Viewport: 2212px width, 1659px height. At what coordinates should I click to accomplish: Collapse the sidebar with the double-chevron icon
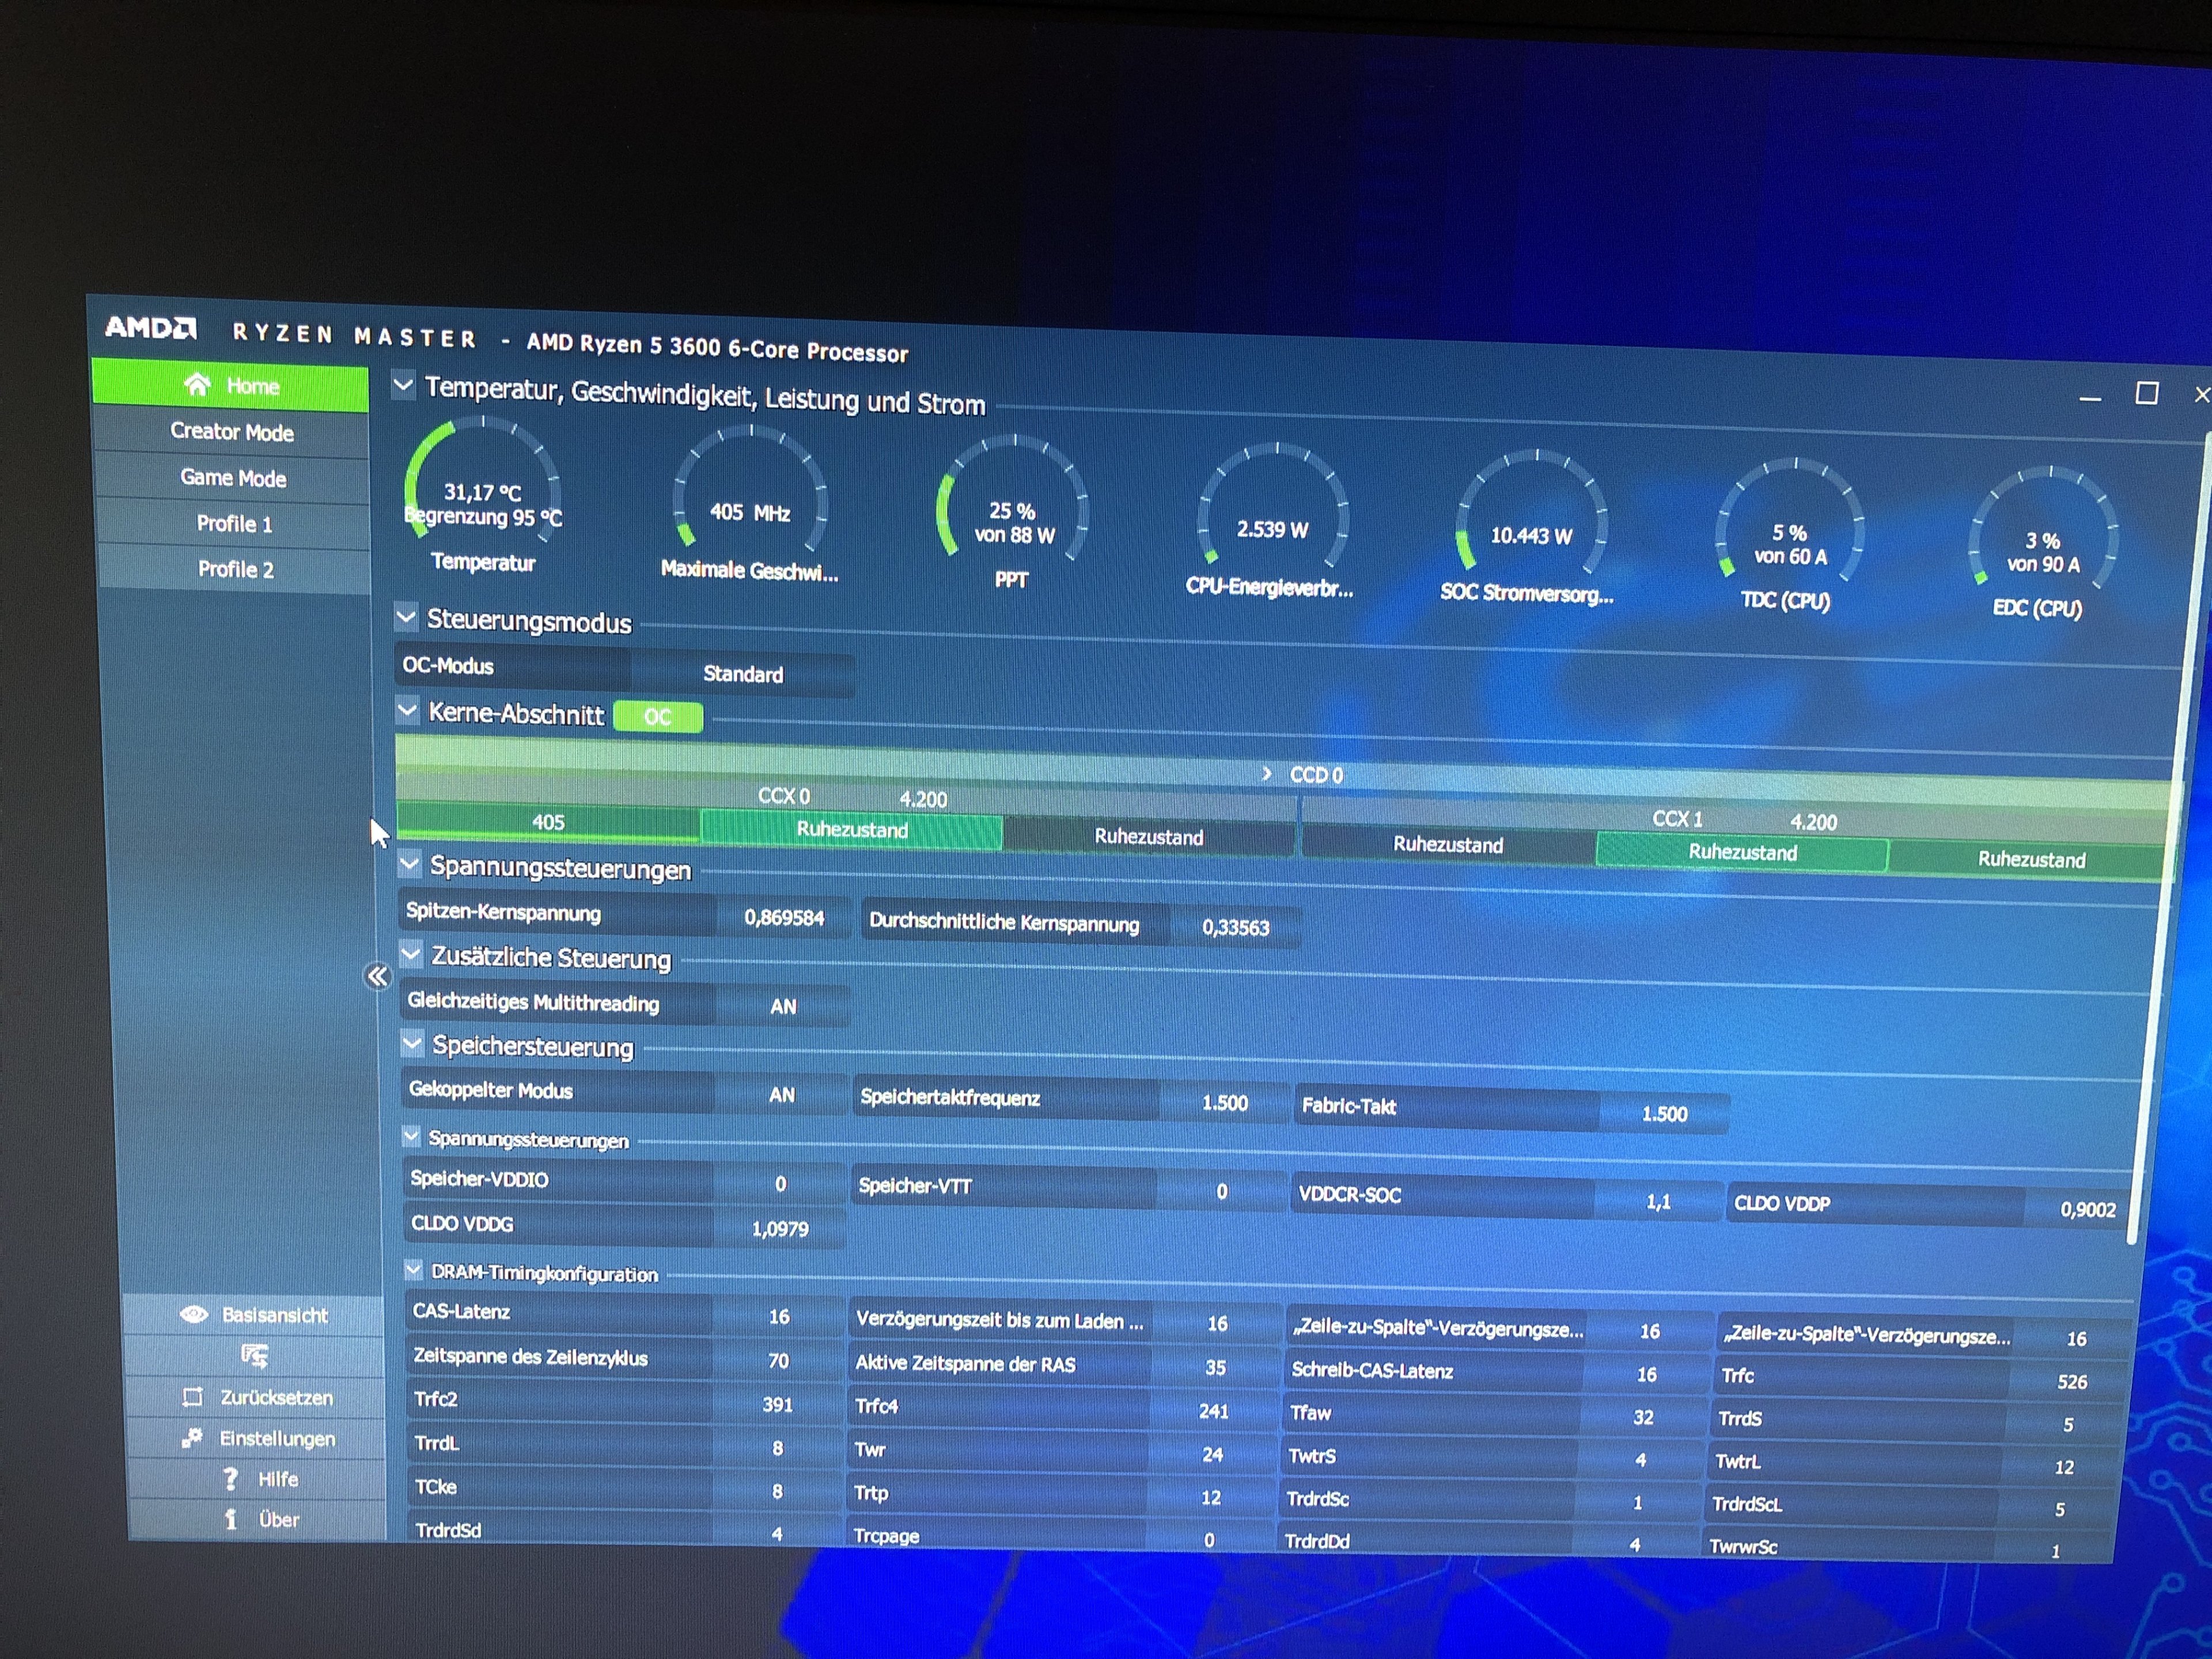coord(377,976)
